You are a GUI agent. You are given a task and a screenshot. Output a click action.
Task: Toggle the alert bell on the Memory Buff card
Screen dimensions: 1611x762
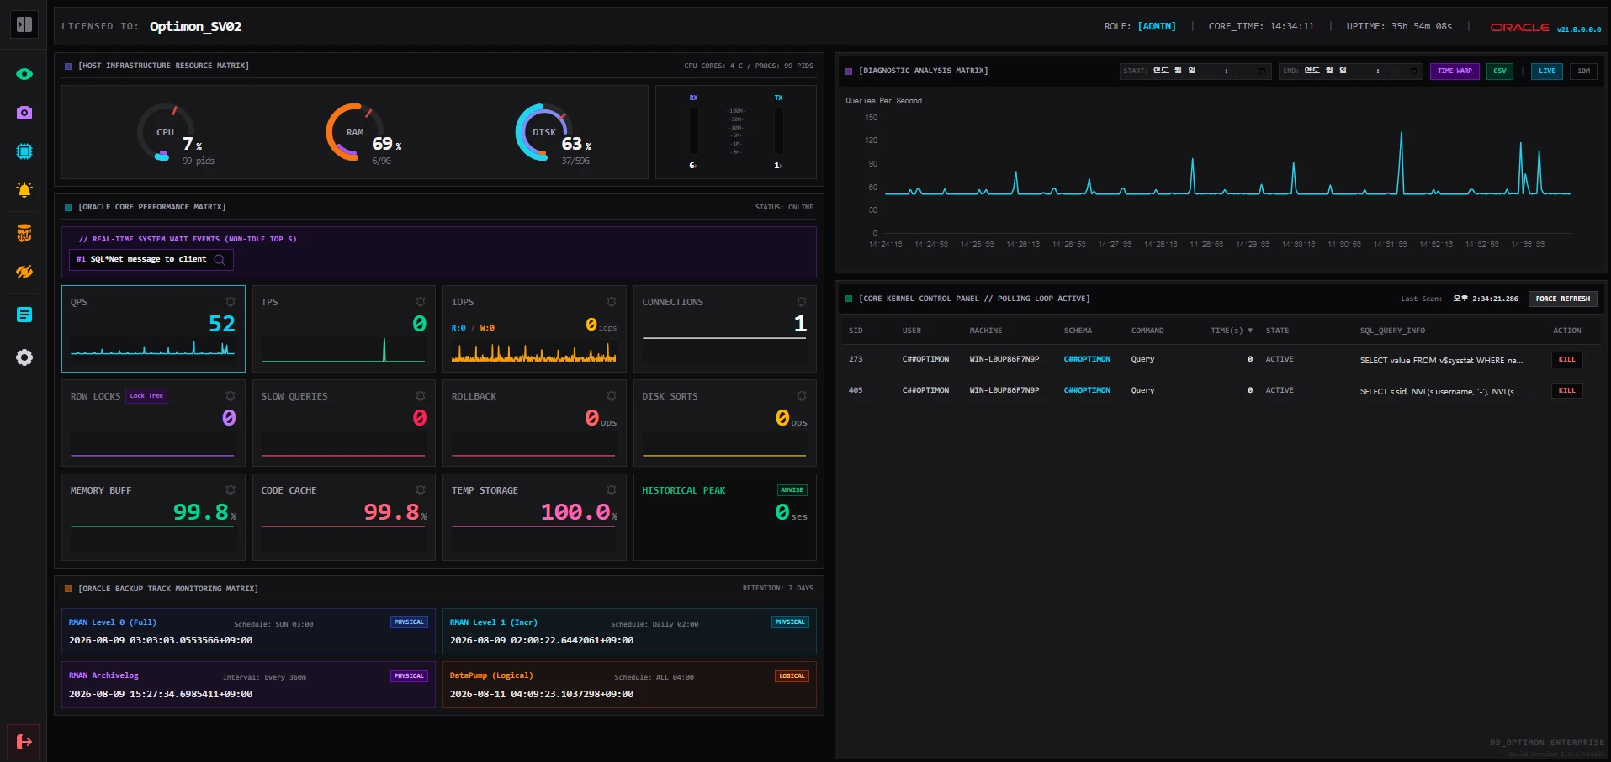click(230, 490)
